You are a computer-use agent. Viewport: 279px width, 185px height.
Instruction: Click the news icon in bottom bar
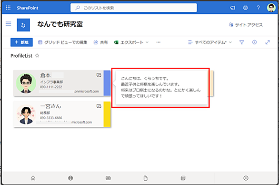108,178
